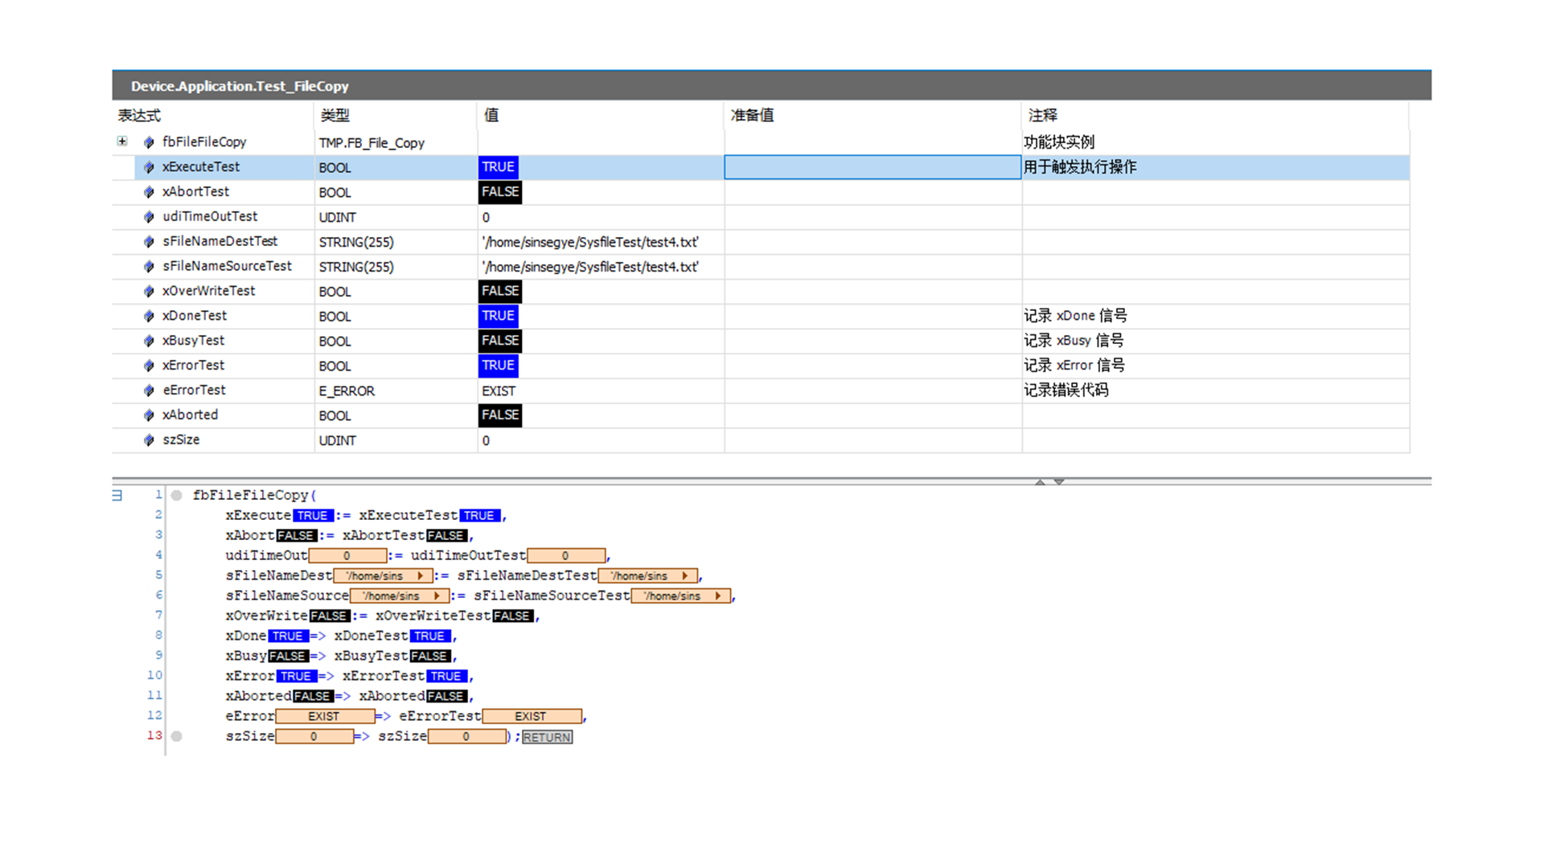Click the variable icon beside xAborted
This screenshot has height=868, width=1544.
click(x=149, y=416)
